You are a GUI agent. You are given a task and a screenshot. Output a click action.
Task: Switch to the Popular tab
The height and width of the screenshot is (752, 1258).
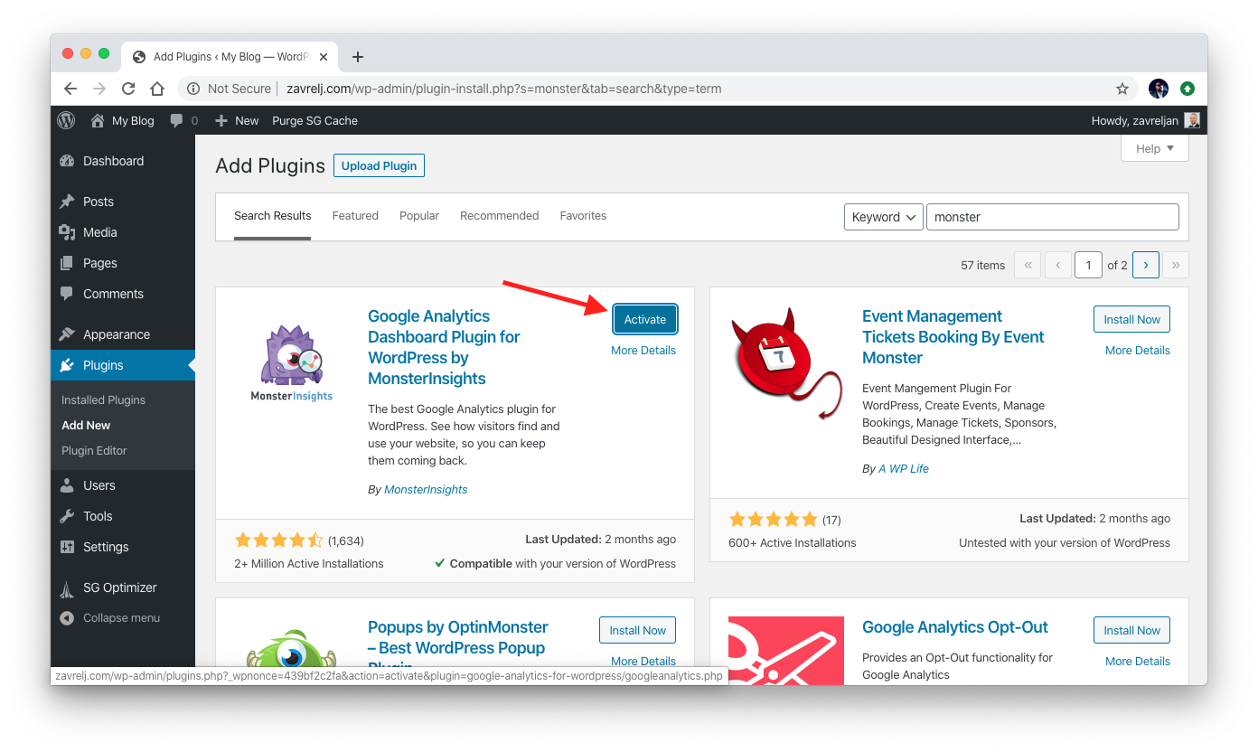pos(419,215)
